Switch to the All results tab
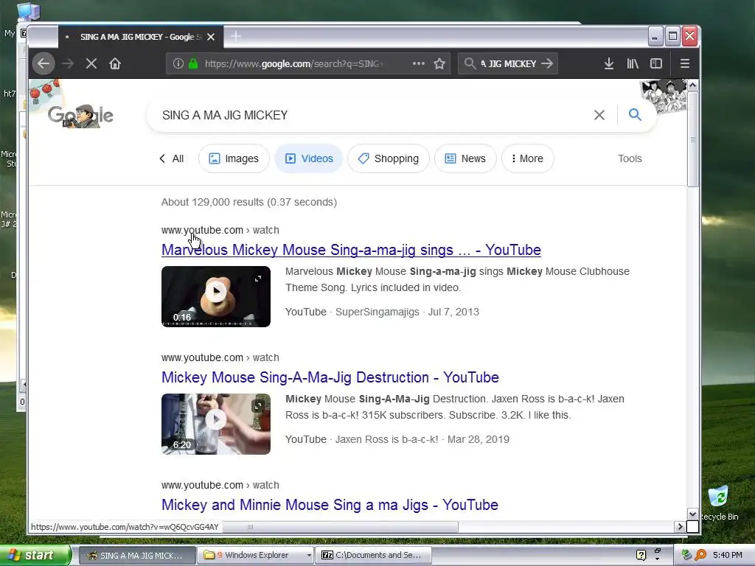Screen dimensions: 755x566 click(x=171, y=159)
